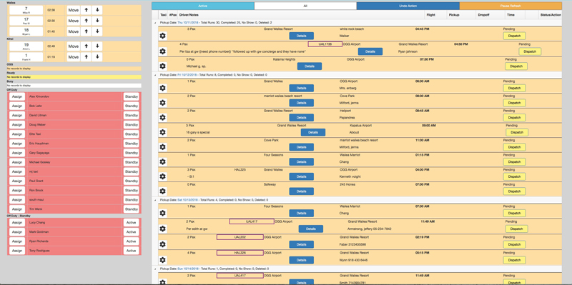This screenshot has width=572, height=285.
Task: Set Gary Sagayaga to Standby
Action: 131,153
